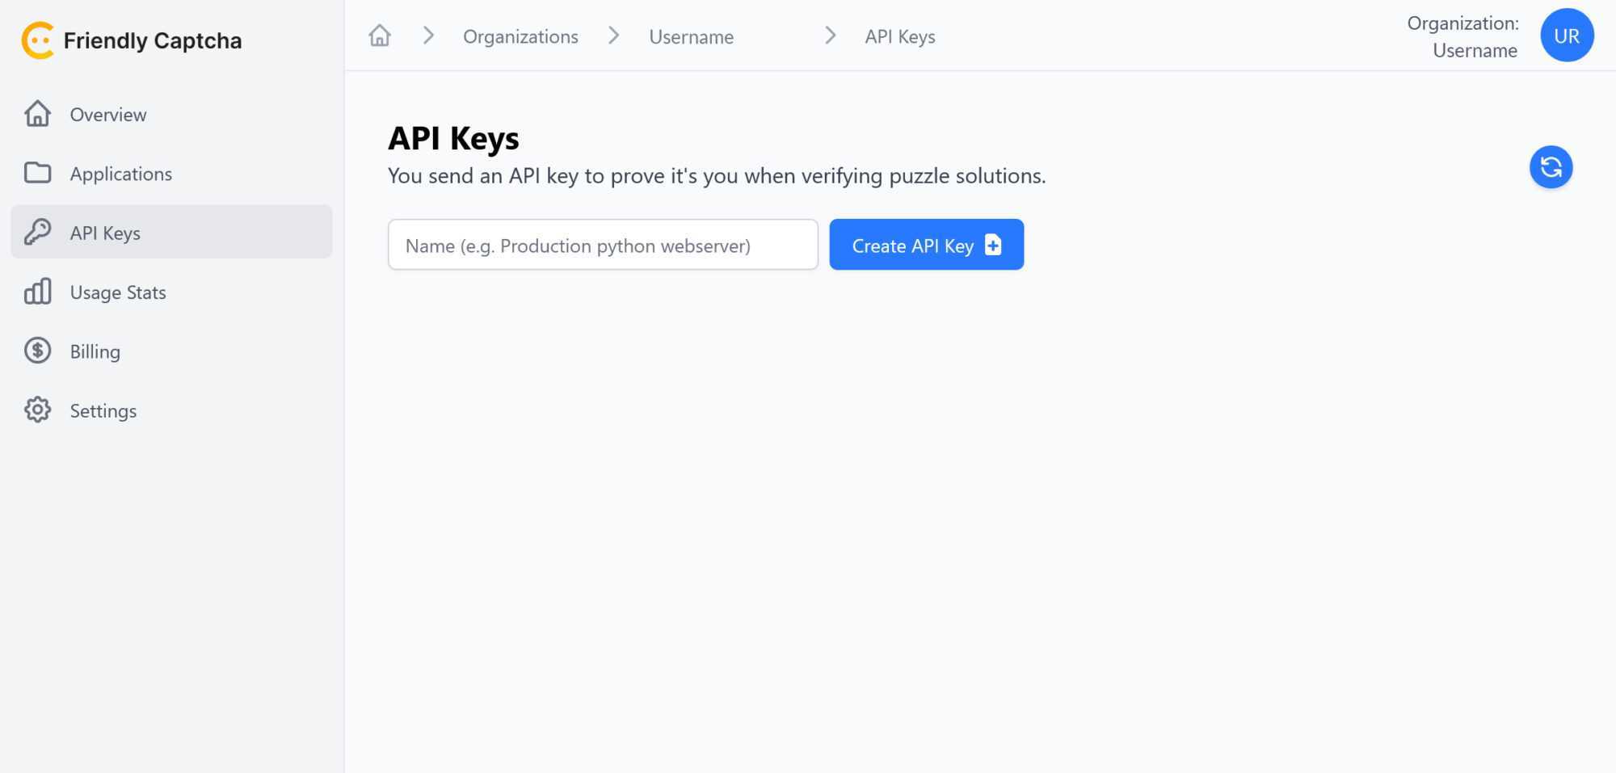
Task: Go to Applications in the sidebar
Action: (121, 174)
